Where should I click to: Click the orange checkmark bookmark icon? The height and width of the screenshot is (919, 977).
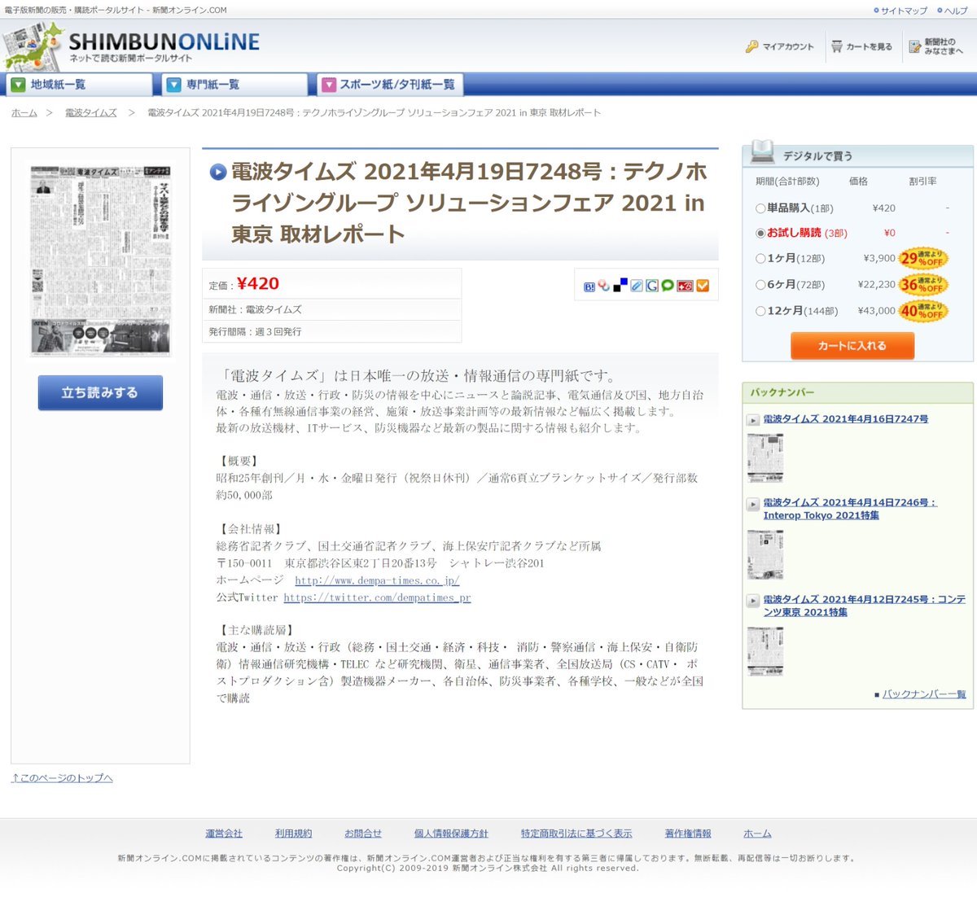pos(703,286)
